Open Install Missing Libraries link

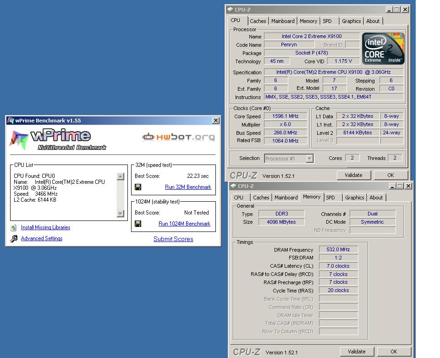click(45, 227)
